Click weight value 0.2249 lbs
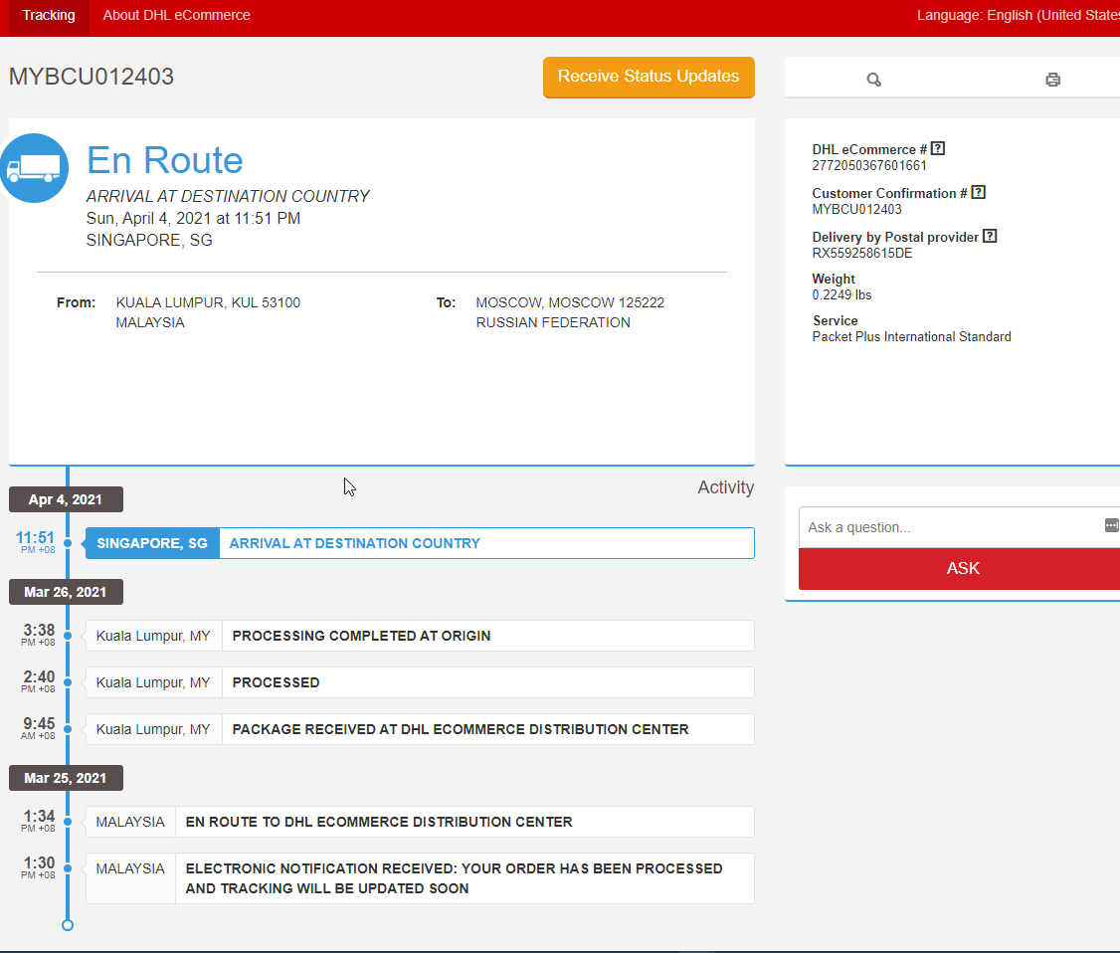Image resolution: width=1120 pixels, height=953 pixels. 841,295
